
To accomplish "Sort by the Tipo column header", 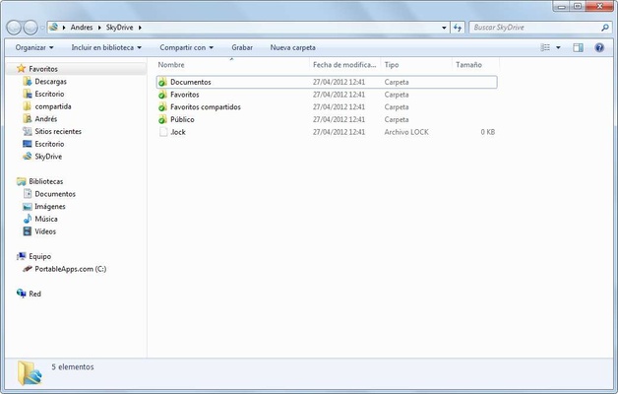I will (416, 65).
